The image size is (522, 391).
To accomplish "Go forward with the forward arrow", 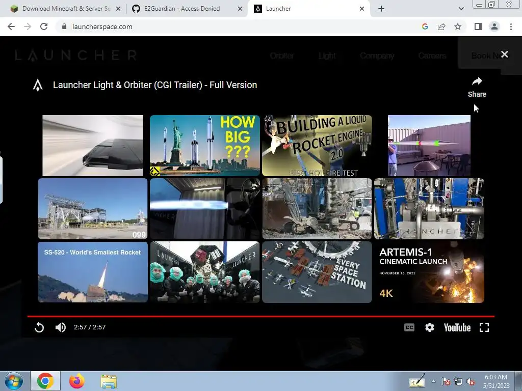I will (x=28, y=26).
